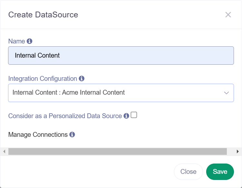The width and height of the screenshot is (242, 188).
Task: Click the Create DataSource dialog title
Action: point(43,15)
